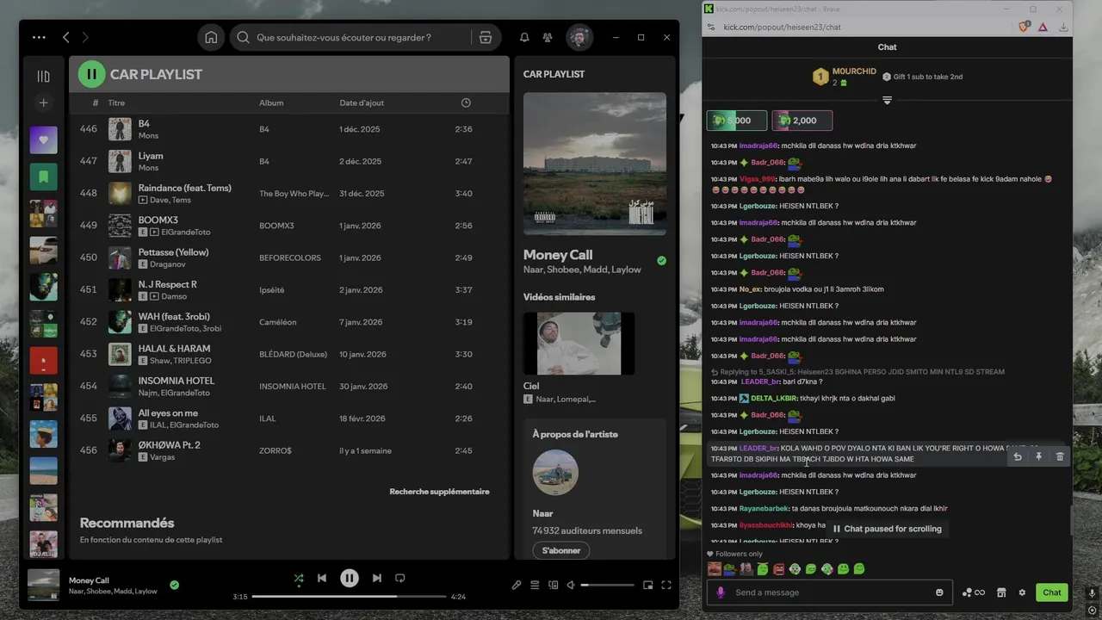This screenshot has width=1102, height=620.
Task: Skip to the previous track
Action: (x=322, y=579)
